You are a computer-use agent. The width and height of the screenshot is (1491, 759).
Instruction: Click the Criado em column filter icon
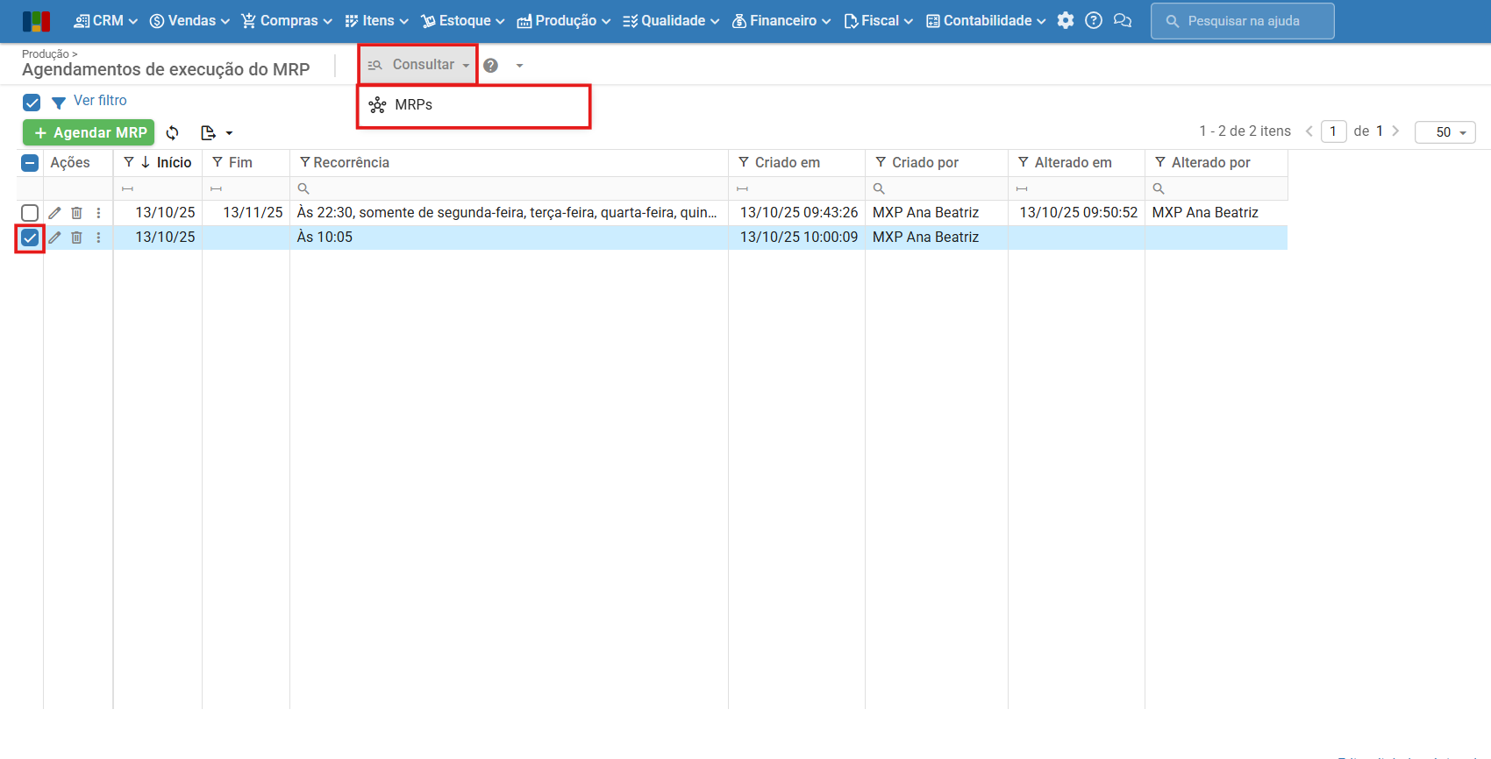click(x=744, y=162)
